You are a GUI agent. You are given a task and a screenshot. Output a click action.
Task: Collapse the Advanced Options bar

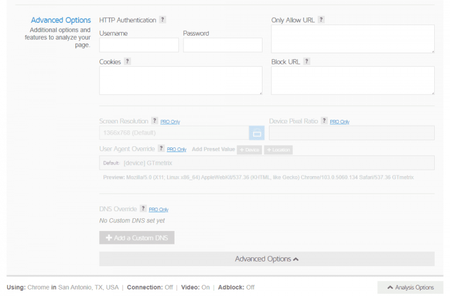tap(267, 259)
